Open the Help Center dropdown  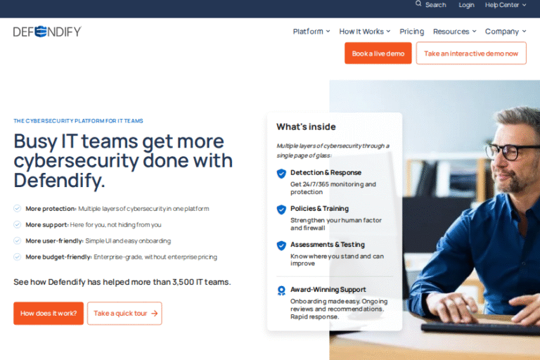click(x=505, y=5)
